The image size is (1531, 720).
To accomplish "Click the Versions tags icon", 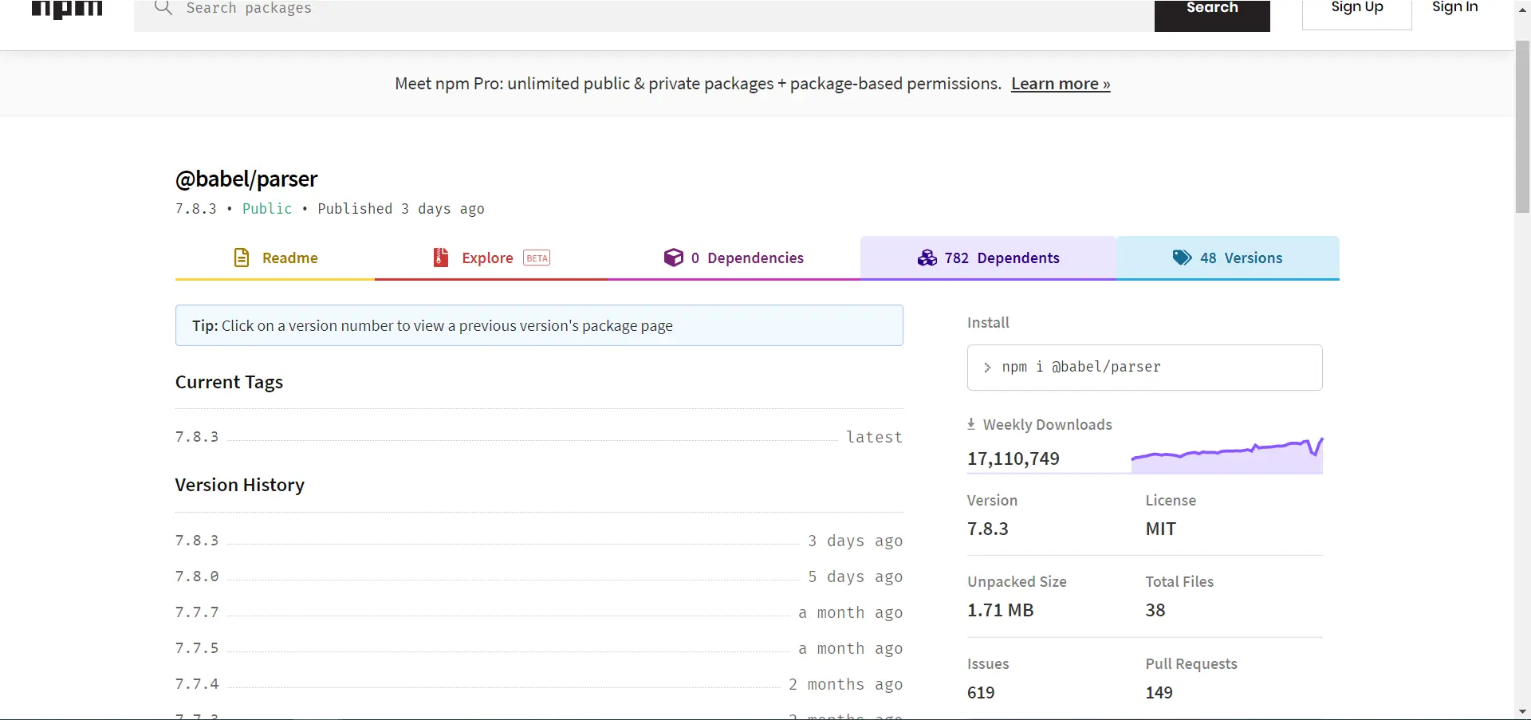I will [x=1183, y=258].
